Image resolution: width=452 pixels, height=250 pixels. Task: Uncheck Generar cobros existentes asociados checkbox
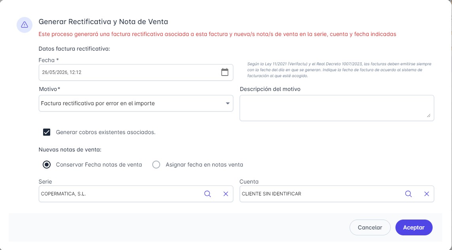(x=47, y=132)
